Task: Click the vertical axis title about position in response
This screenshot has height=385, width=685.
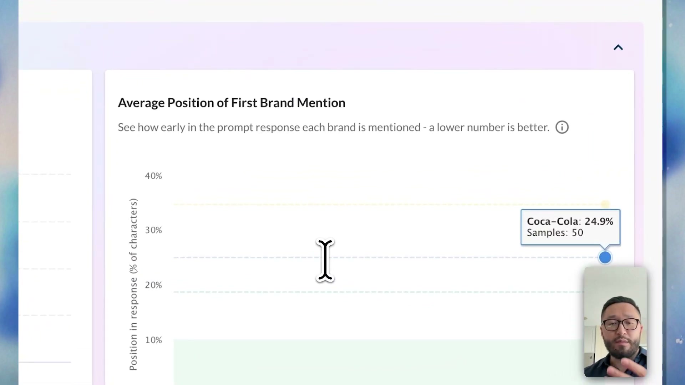Action: point(133,283)
